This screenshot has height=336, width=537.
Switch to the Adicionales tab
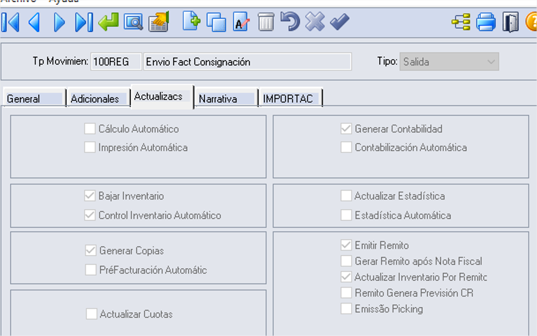pyautogui.click(x=98, y=98)
